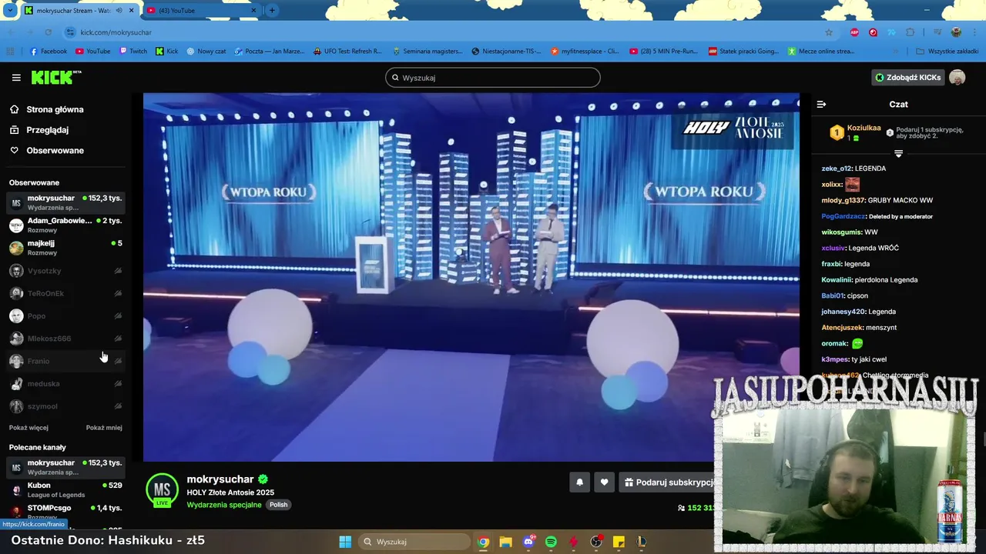This screenshot has height=554, width=986.
Task: Reload the page
Action: coord(48,32)
